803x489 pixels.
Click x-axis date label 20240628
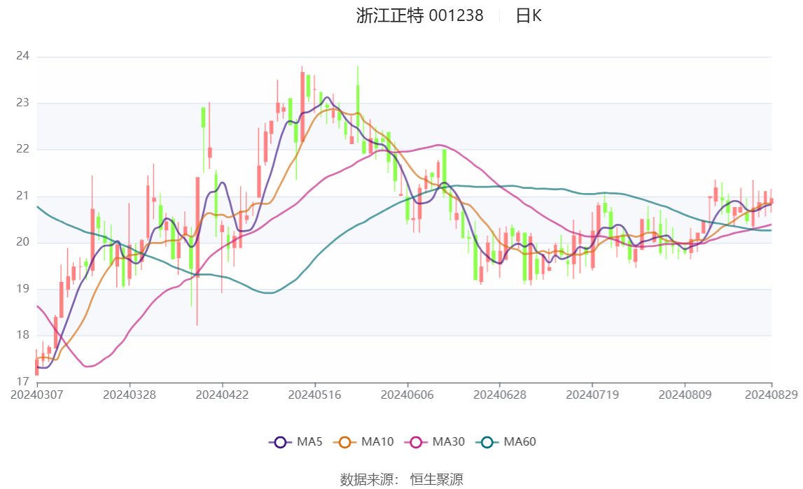pyautogui.click(x=500, y=395)
